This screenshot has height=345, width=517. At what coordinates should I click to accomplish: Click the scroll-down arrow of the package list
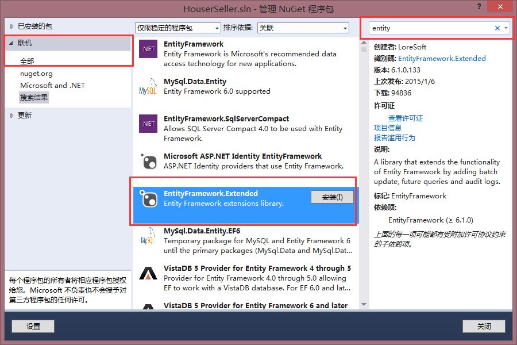(x=364, y=304)
